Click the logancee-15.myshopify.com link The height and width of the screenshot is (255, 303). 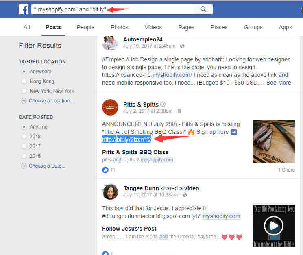[x=147, y=75]
